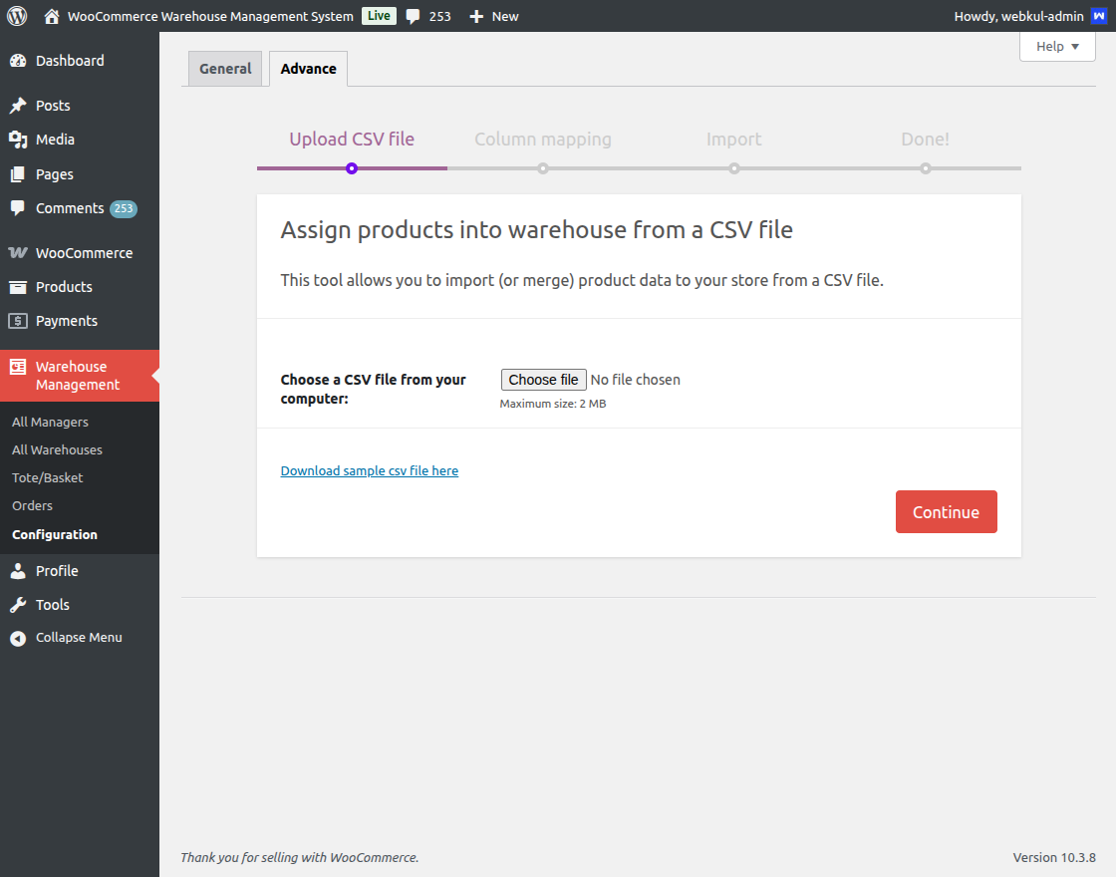Click the Payments menu label
The width and height of the screenshot is (1116, 877).
coord(66,321)
